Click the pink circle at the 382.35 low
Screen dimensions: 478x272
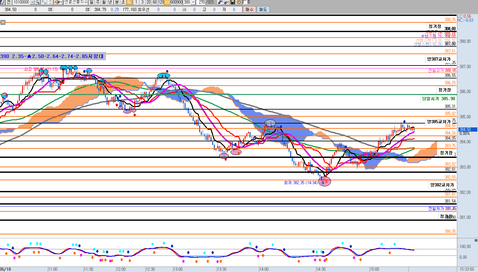(x=325, y=181)
